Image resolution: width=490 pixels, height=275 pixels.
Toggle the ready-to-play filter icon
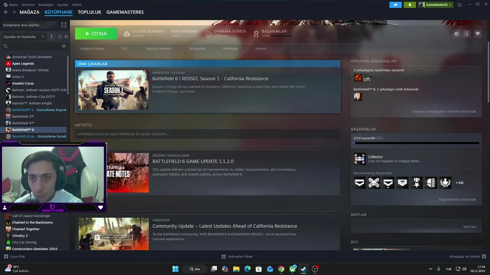[66, 37]
